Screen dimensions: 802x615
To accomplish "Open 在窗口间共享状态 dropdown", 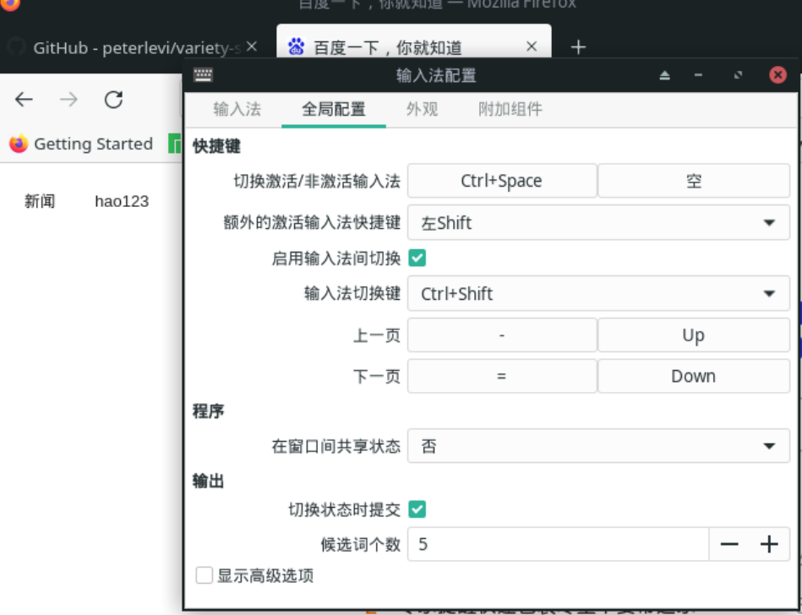I will pyautogui.click(x=598, y=446).
